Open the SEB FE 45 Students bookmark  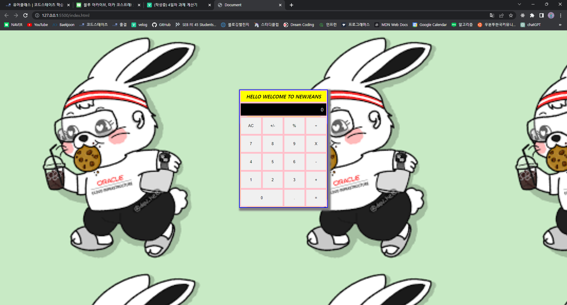tap(196, 25)
